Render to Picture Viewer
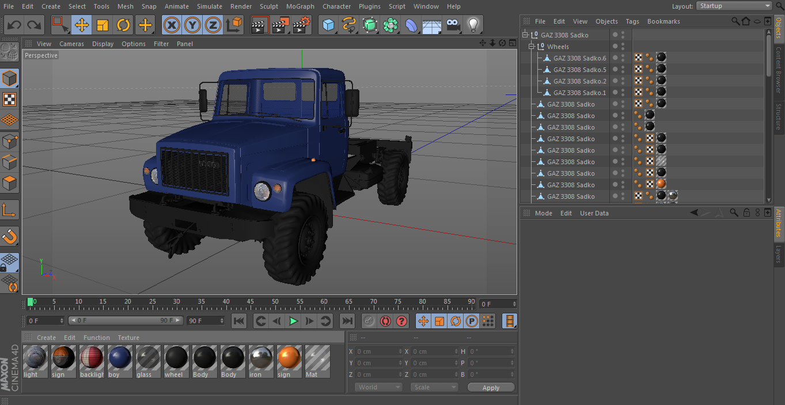This screenshot has width=785, height=405. pyautogui.click(x=280, y=25)
